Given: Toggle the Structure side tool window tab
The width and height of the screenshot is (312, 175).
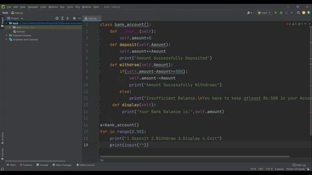Looking at the screenshot, I should pyautogui.click(x=2, y=138).
